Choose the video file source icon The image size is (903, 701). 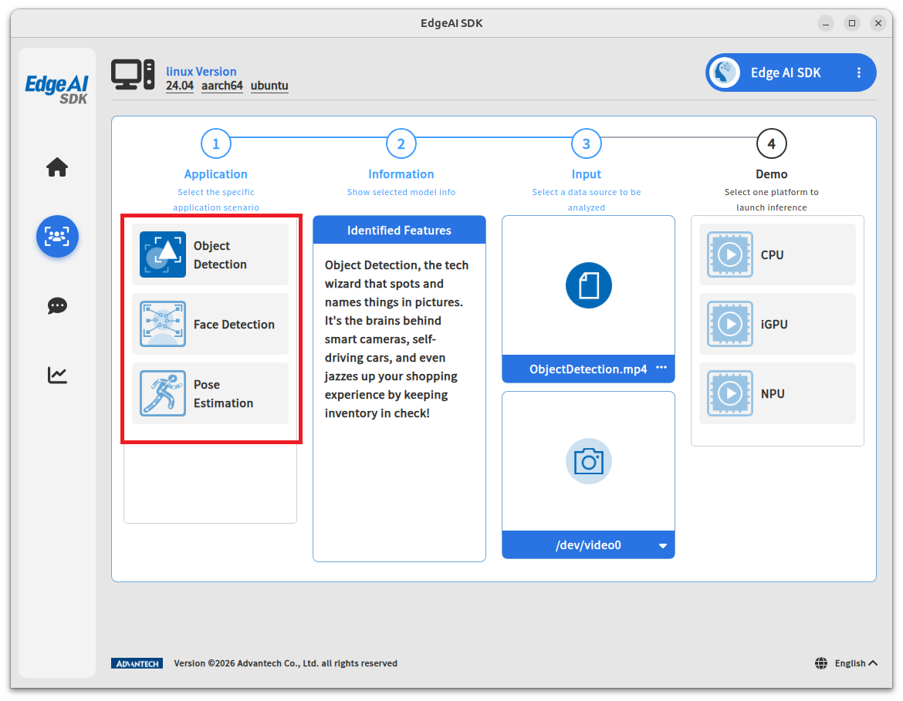pyautogui.click(x=589, y=285)
